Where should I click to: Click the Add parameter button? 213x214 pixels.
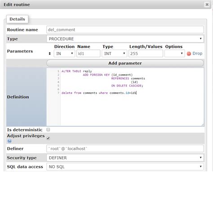pos(125,63)
